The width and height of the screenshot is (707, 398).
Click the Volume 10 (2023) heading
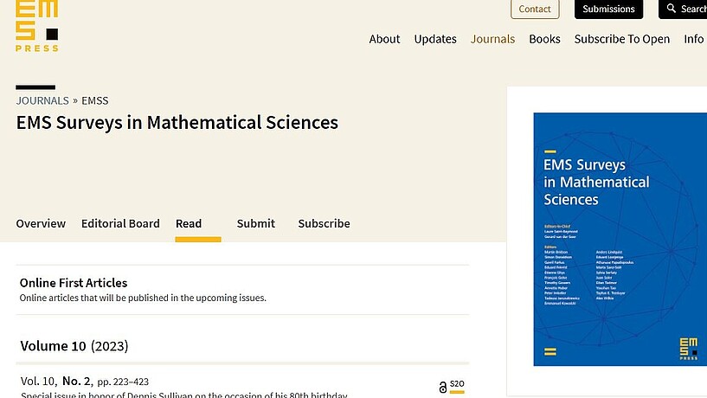(x=74, y=346)
